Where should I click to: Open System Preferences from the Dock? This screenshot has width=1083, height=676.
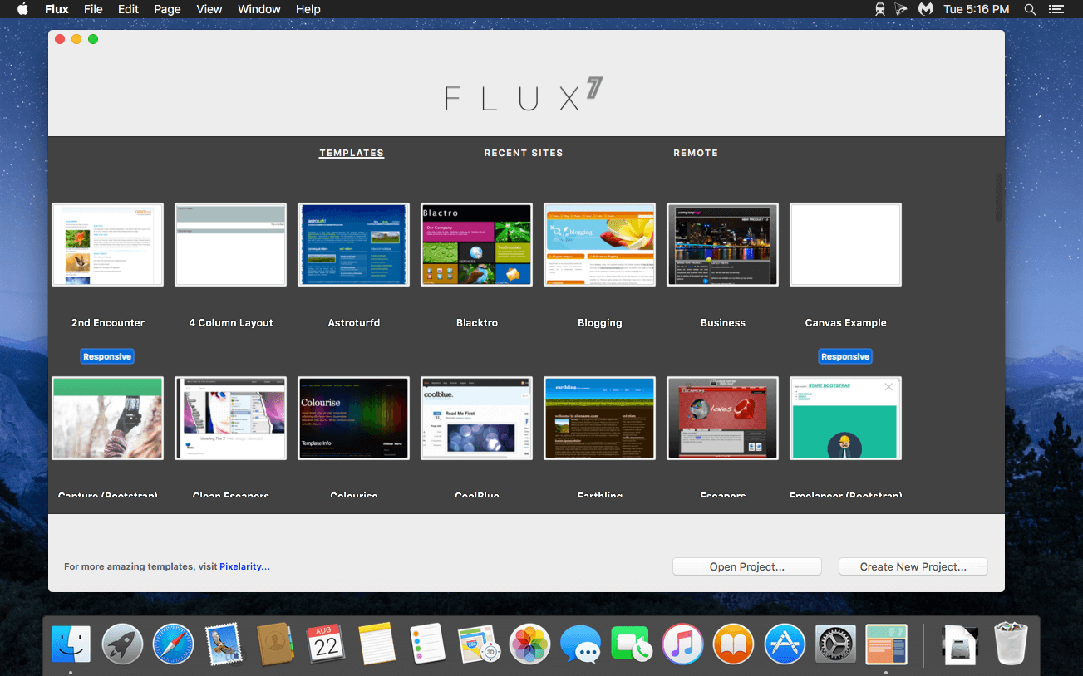[835, 644]
